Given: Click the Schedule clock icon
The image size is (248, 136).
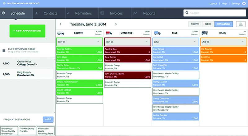Looking at the screenshot, I should pos(3,13).
